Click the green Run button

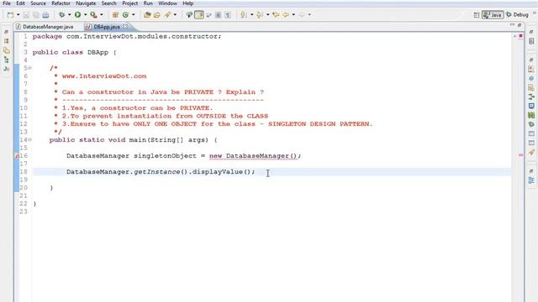point(78,15)
